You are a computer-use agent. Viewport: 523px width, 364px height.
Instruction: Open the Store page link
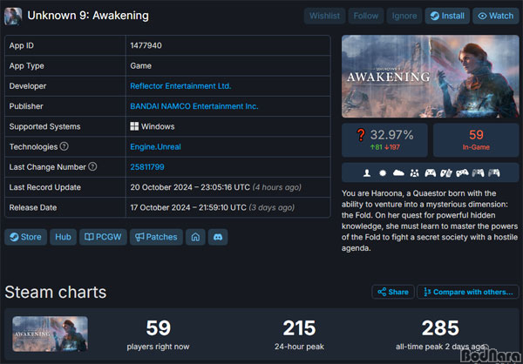click(25, 237)
